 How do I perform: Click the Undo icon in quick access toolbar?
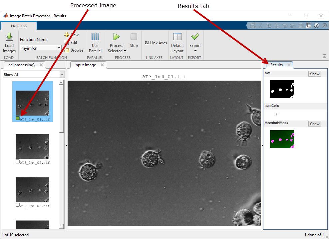pyautogui.click(x=285, y=26)
